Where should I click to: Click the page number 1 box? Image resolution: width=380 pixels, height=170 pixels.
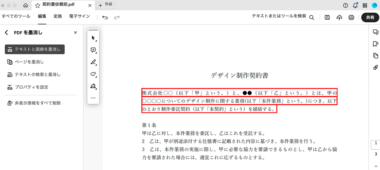[376, 145]
